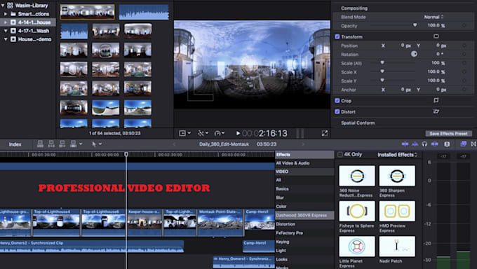Add keyframe button for Rotation

point(464,54)
